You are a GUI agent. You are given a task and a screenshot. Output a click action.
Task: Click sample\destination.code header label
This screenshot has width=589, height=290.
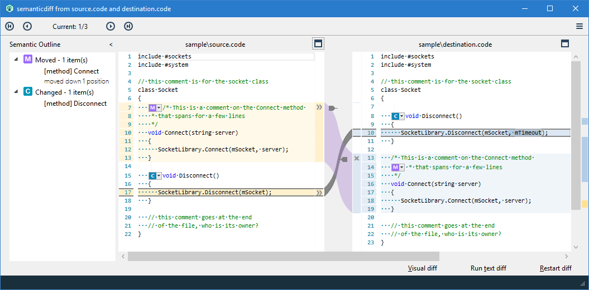[455, 45]
